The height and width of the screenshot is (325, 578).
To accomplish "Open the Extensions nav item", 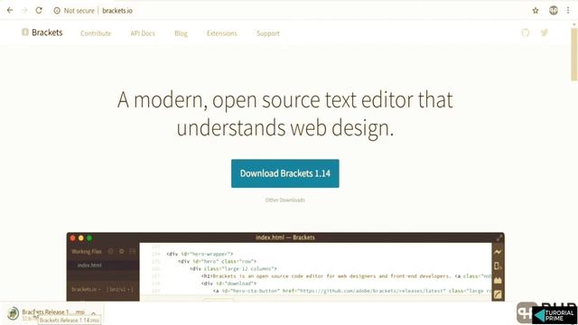I will [x=222, y=33].
